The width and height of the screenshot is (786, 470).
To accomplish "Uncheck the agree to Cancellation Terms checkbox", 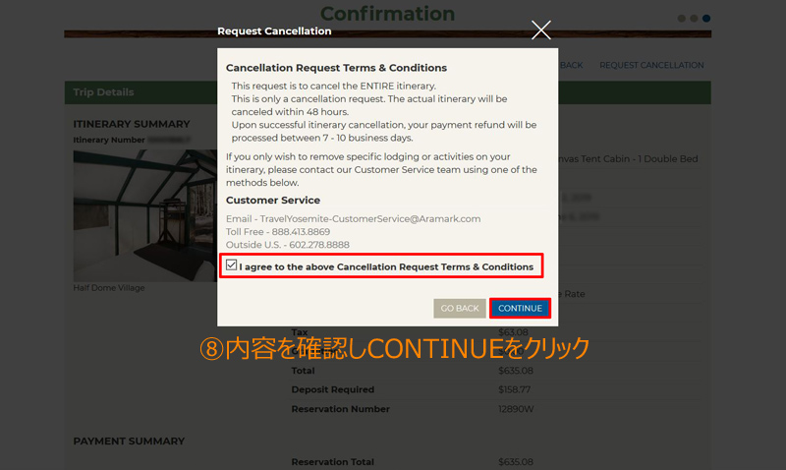I will click(x=231, y=264).
